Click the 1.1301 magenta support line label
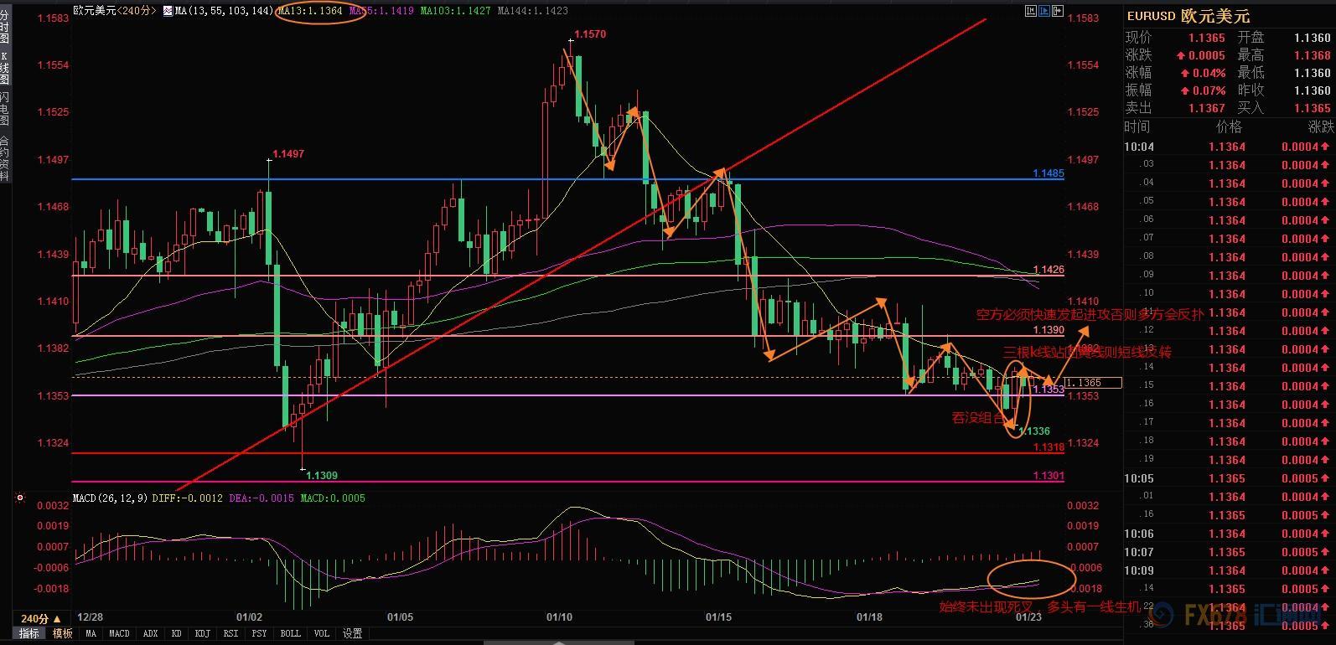 click(x=1049, y=476)
